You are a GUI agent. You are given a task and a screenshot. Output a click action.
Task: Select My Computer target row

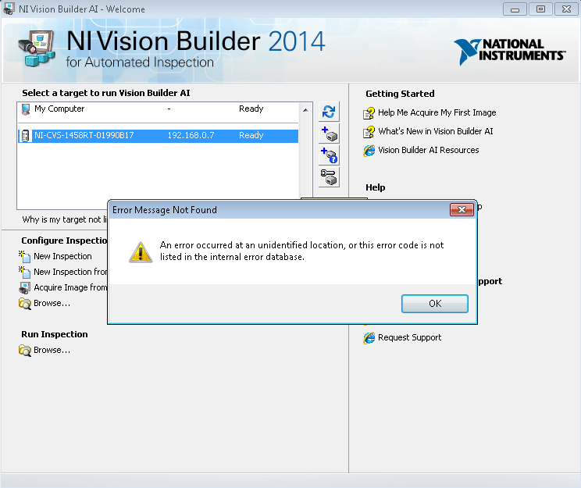tap(158, 109)
